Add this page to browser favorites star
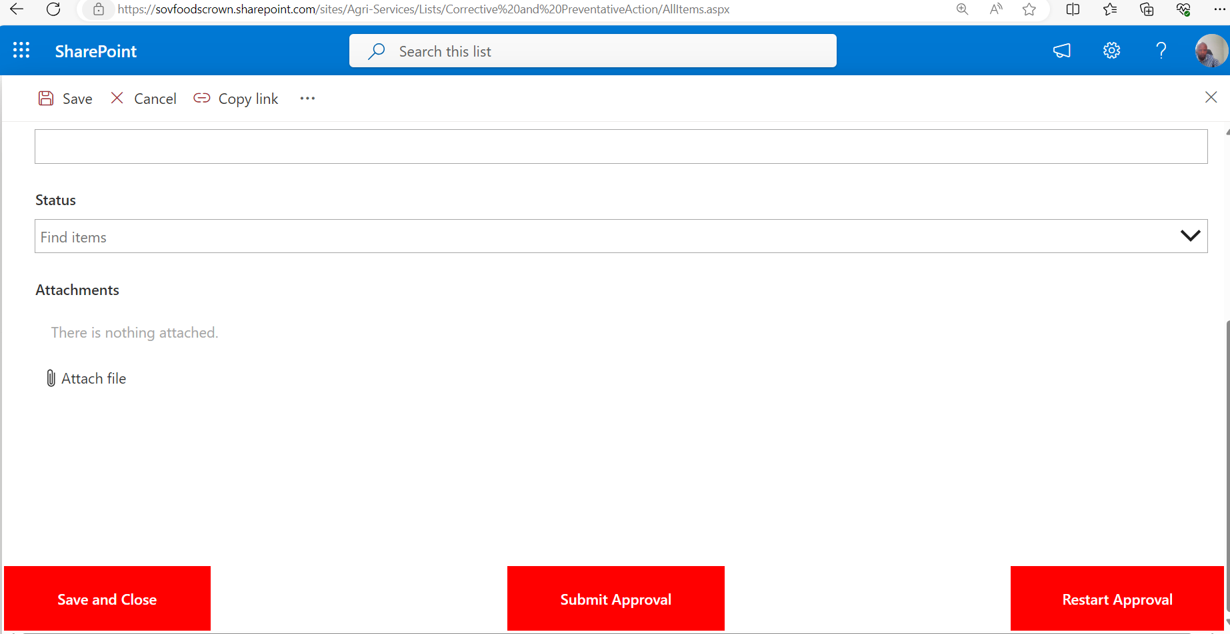 (1029, 9)
